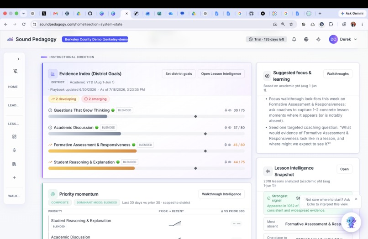Click the DOMINANT MODE: BLENDED badge
The width and height of the screenshot is (368, 239).
coord(97,203)
